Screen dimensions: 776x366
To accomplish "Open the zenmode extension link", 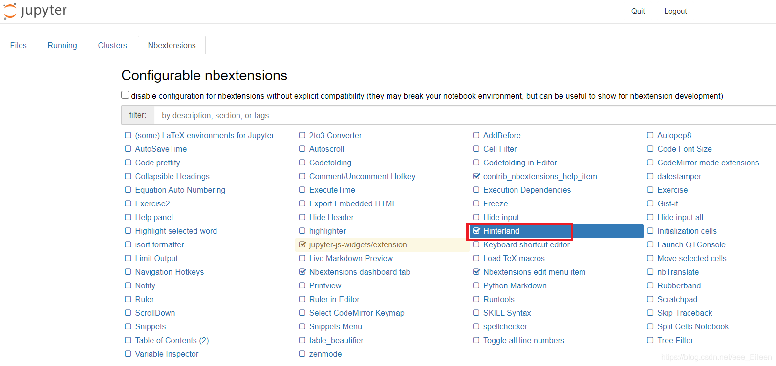I will coord(325,354).
